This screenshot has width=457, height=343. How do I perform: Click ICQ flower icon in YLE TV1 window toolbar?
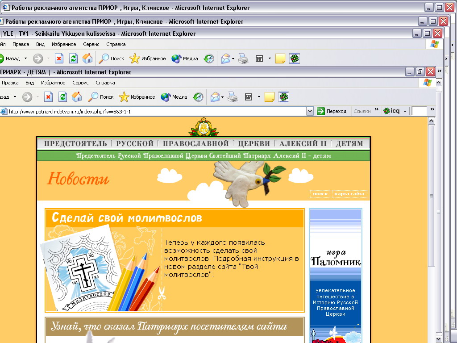[295, 59]
